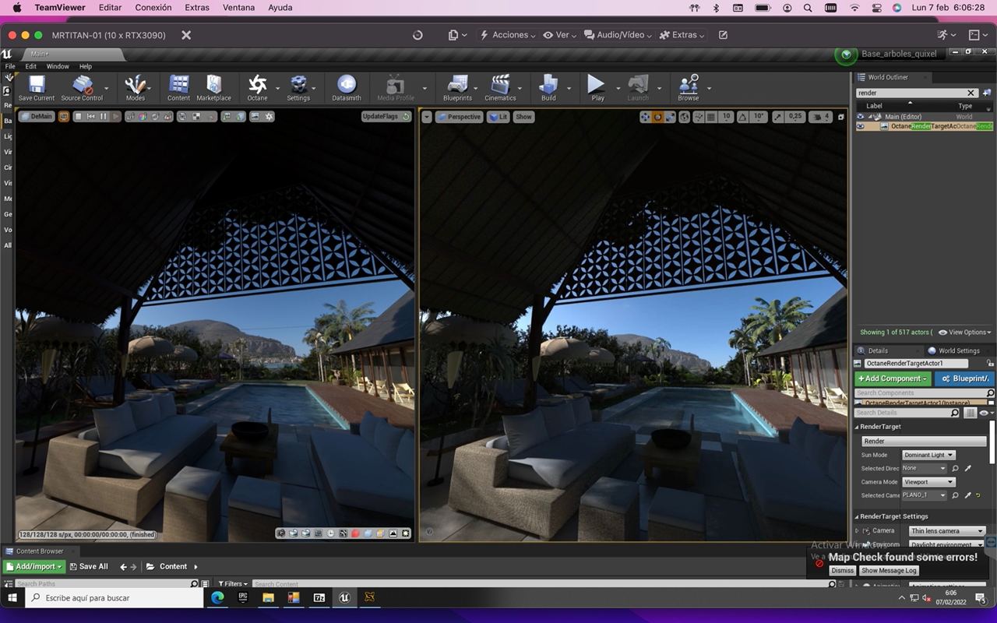
Task: Toggle visibility of Main (Editor) in outliner
Action: coord(861,117)
